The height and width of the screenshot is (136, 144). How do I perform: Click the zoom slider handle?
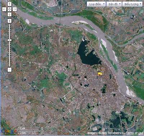pyautogui.click(x=9, y=40)
